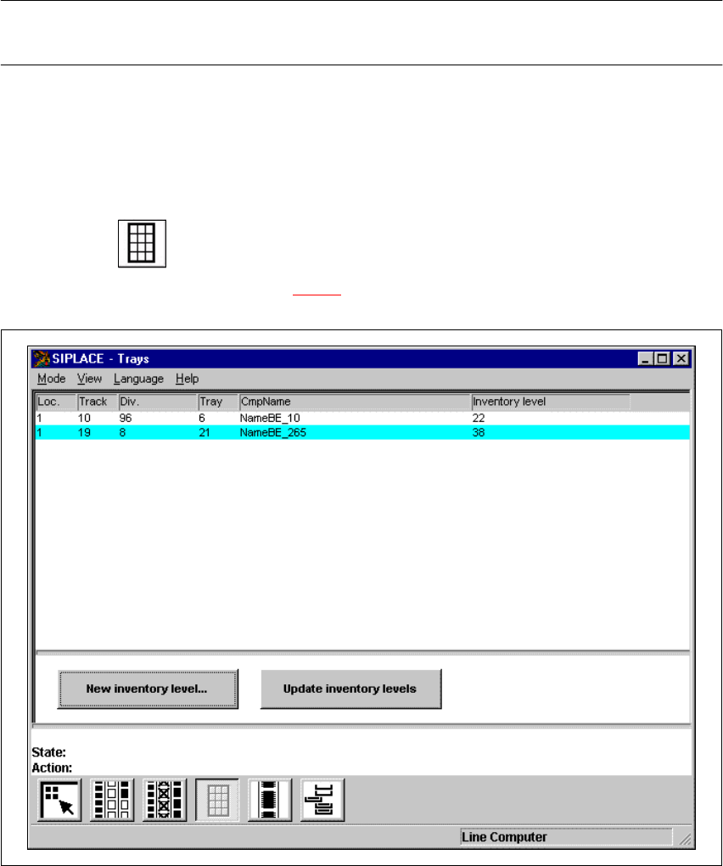Viewport: 723px width, 866px height.
Task: Sort by Inventory level column header
Action: point(551,402)
